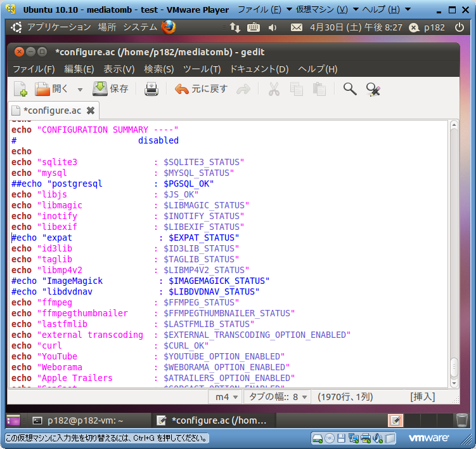This screenshot has height=449, width=476.
Task: Open the mail messaging indicator
Action: click(x=296, y=27)
